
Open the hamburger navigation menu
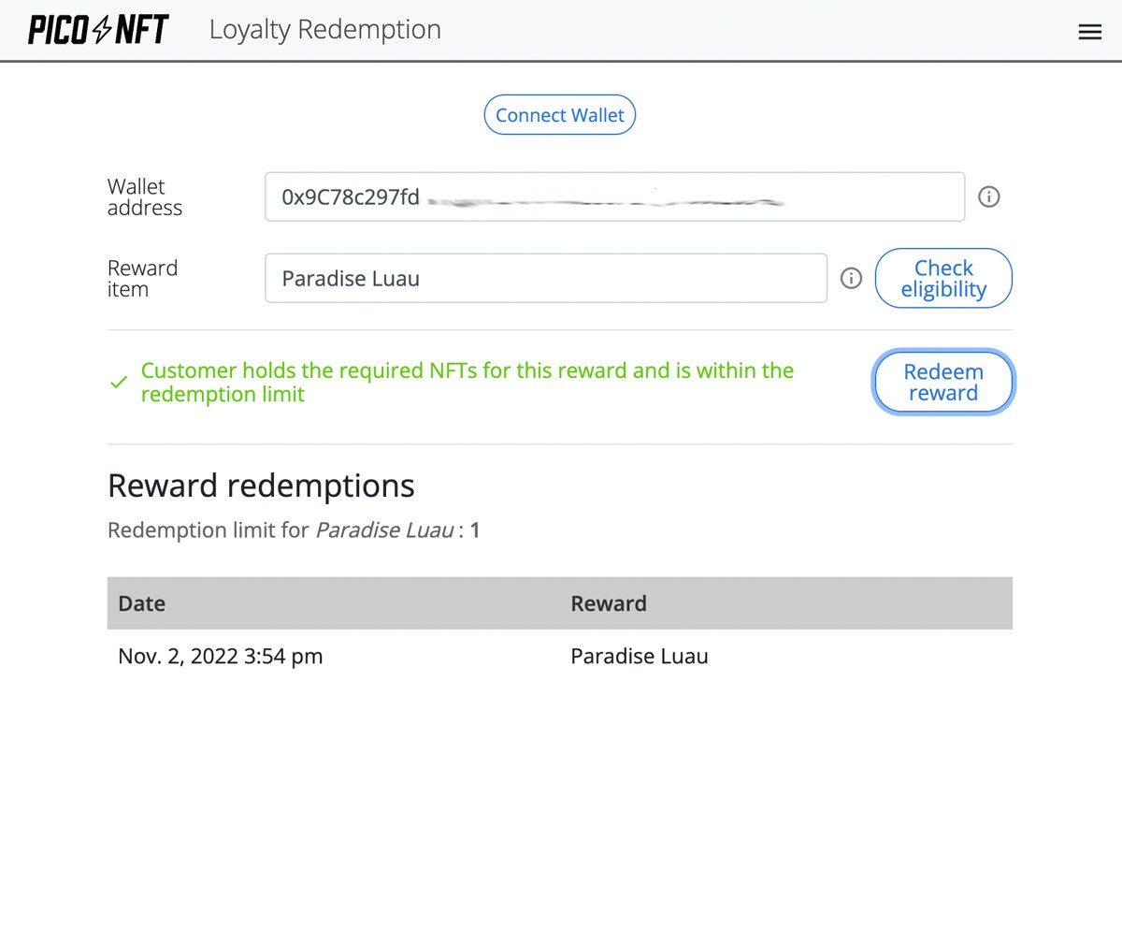point(1089,31)
